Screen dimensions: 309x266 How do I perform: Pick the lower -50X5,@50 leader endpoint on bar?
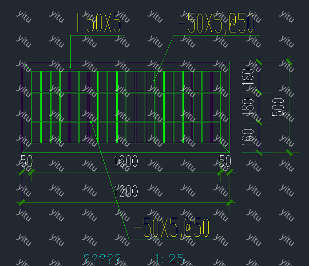click(91, 122)
